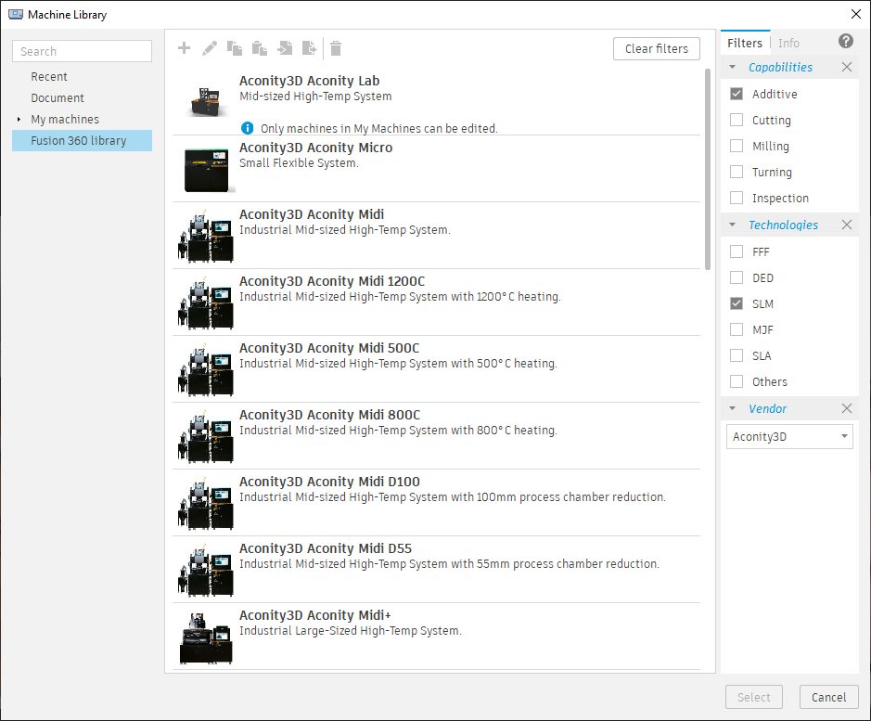Select the Aconity3D Aconity Midi entry
This screenshot has height=721, width=871.
click(x=436, y=235)
